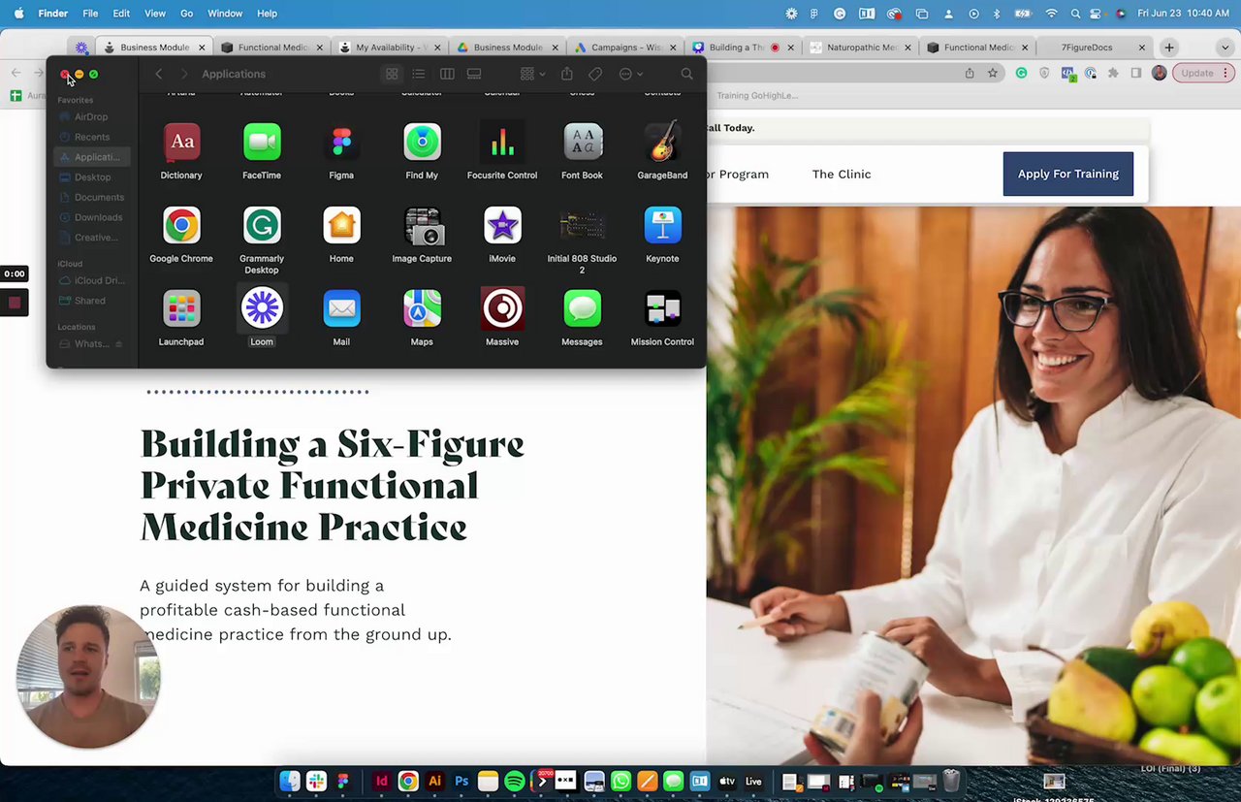Select the Grammarly Desktop app icon

click(262, 226)
